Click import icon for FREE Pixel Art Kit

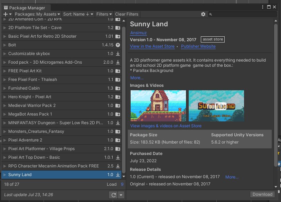click(118, 71)
